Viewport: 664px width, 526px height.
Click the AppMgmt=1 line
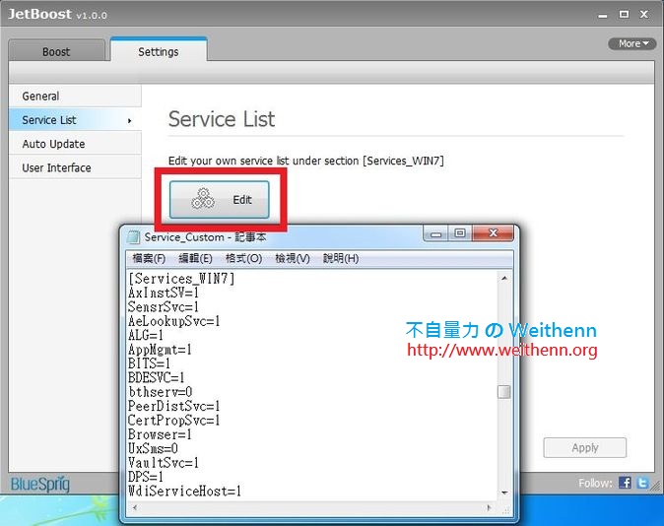coord(160,350)
